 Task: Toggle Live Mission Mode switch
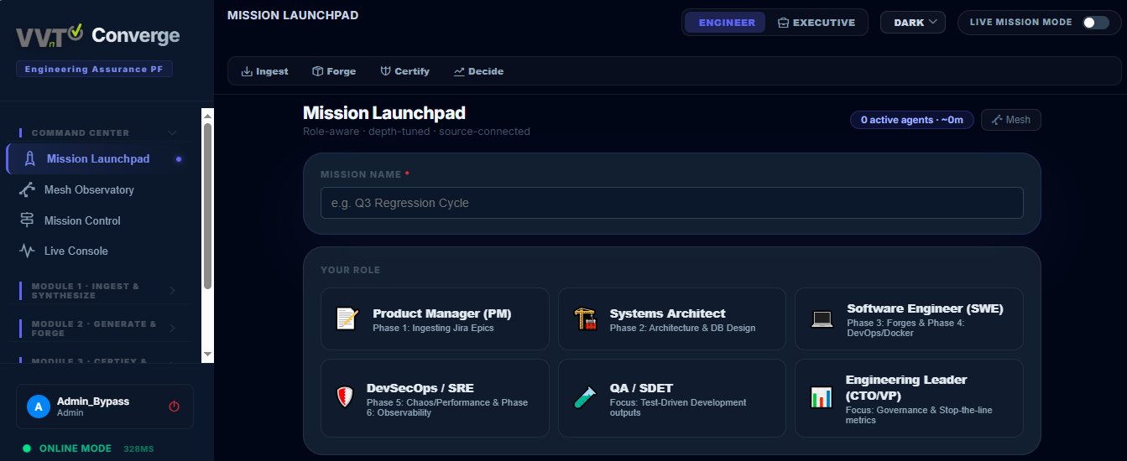1096,23
